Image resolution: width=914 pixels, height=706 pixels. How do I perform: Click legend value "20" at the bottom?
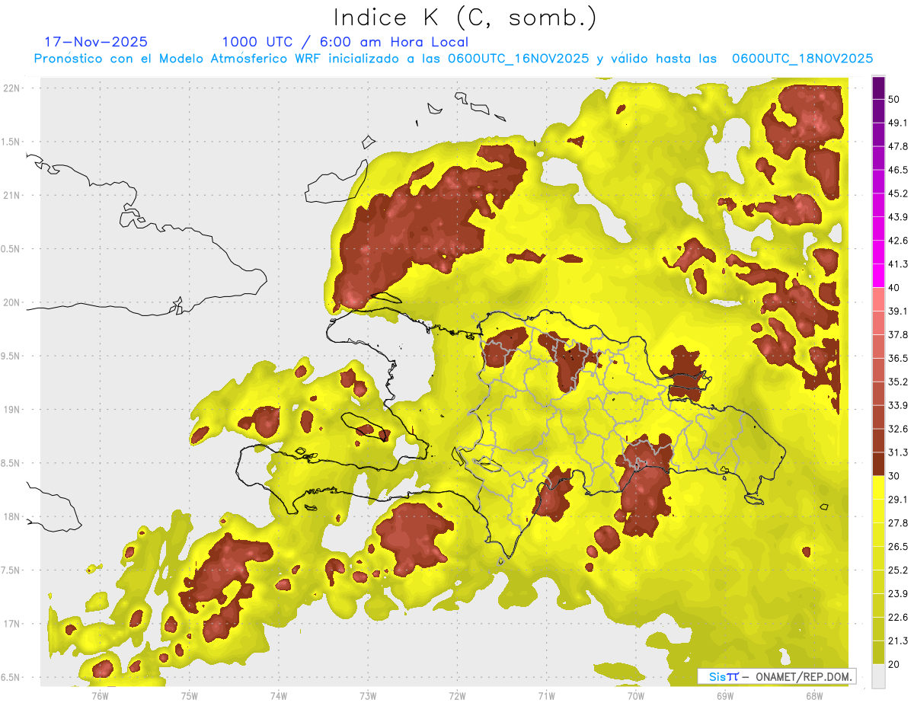pyautogui.click(x=894, y=664)
